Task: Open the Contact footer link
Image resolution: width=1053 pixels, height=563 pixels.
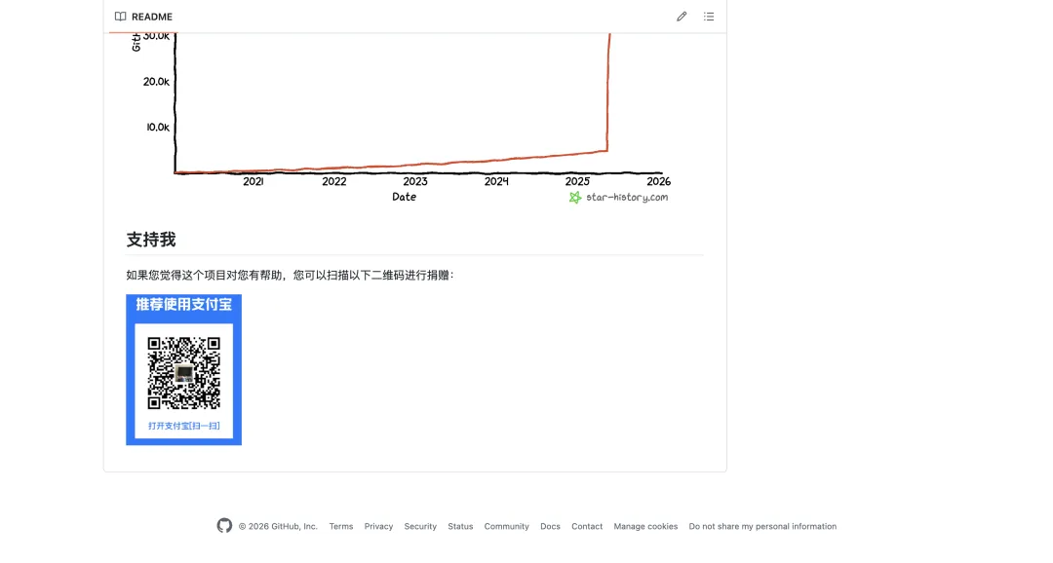Action: 587,526
